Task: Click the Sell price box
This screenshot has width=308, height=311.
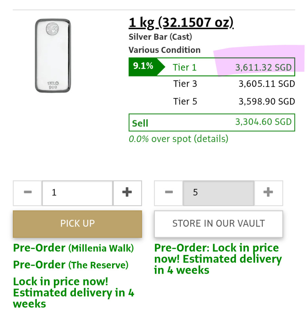Action: 211,123
